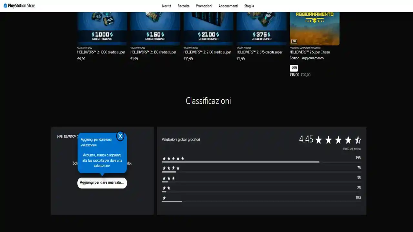Click HELLDIVERS 2: 150 crediti super title
Viewport: 413px width, 232px height.
153,52
